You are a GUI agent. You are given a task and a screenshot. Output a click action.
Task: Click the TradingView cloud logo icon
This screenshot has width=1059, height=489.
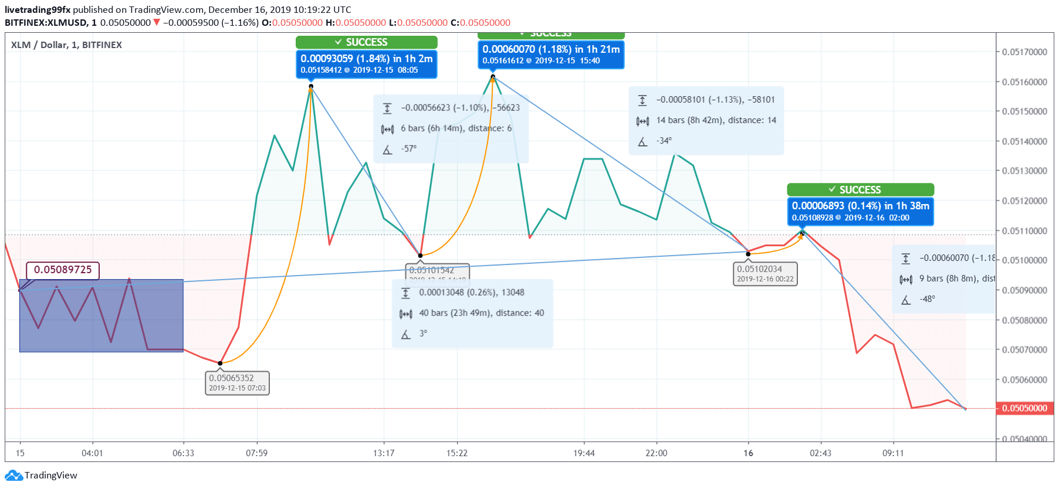click(x=13, y=476)
